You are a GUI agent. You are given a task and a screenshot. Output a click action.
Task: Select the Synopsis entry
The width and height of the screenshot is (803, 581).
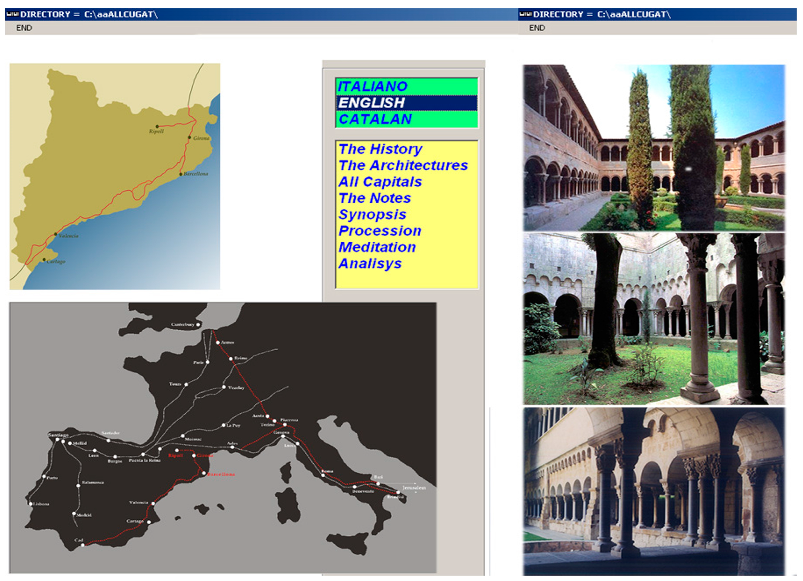point(372,214)
